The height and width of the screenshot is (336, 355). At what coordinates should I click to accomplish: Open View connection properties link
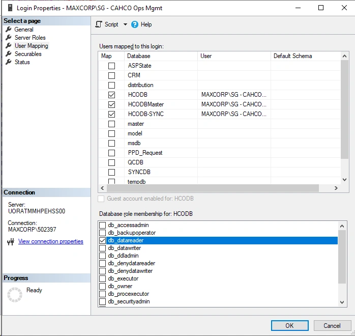[x=51, y=241]
